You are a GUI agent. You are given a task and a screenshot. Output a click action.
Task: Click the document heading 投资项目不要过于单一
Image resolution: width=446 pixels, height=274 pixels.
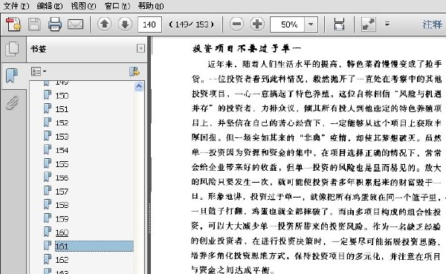point(246,48)
